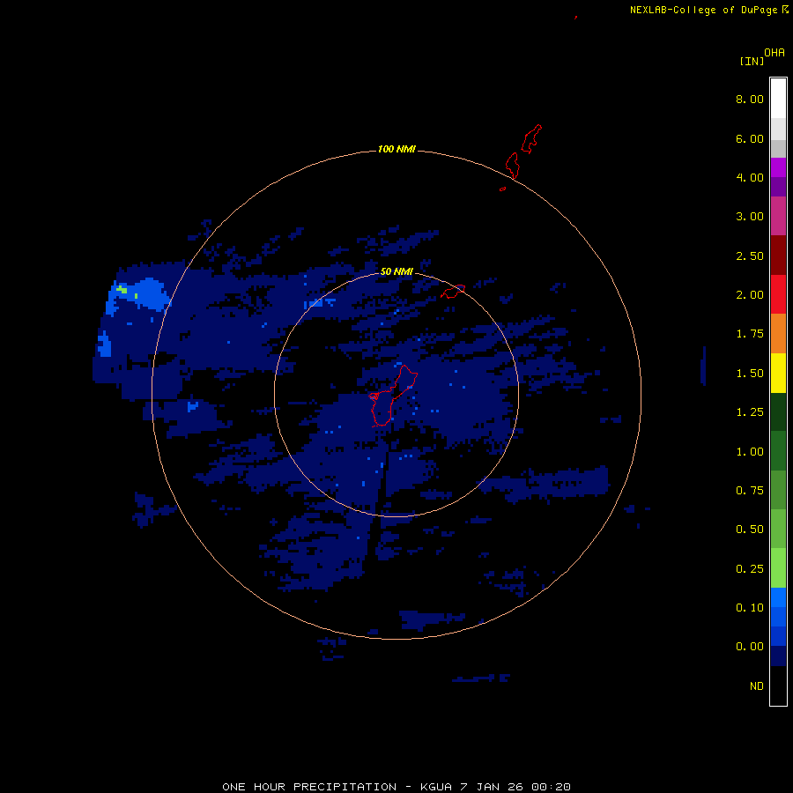This screenshot has height=793, width=793.
Task: Pick the white legend swatch
Action: tap(778, 99)
